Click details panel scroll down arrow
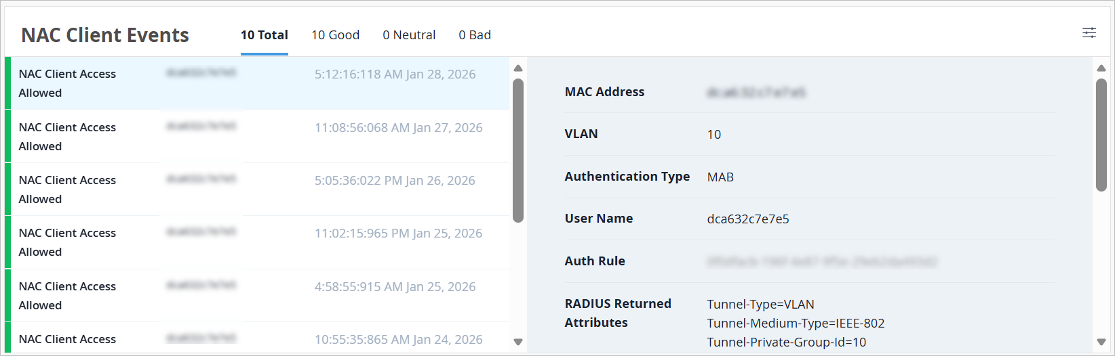 pyautogui.click(x=1101, y=342)
